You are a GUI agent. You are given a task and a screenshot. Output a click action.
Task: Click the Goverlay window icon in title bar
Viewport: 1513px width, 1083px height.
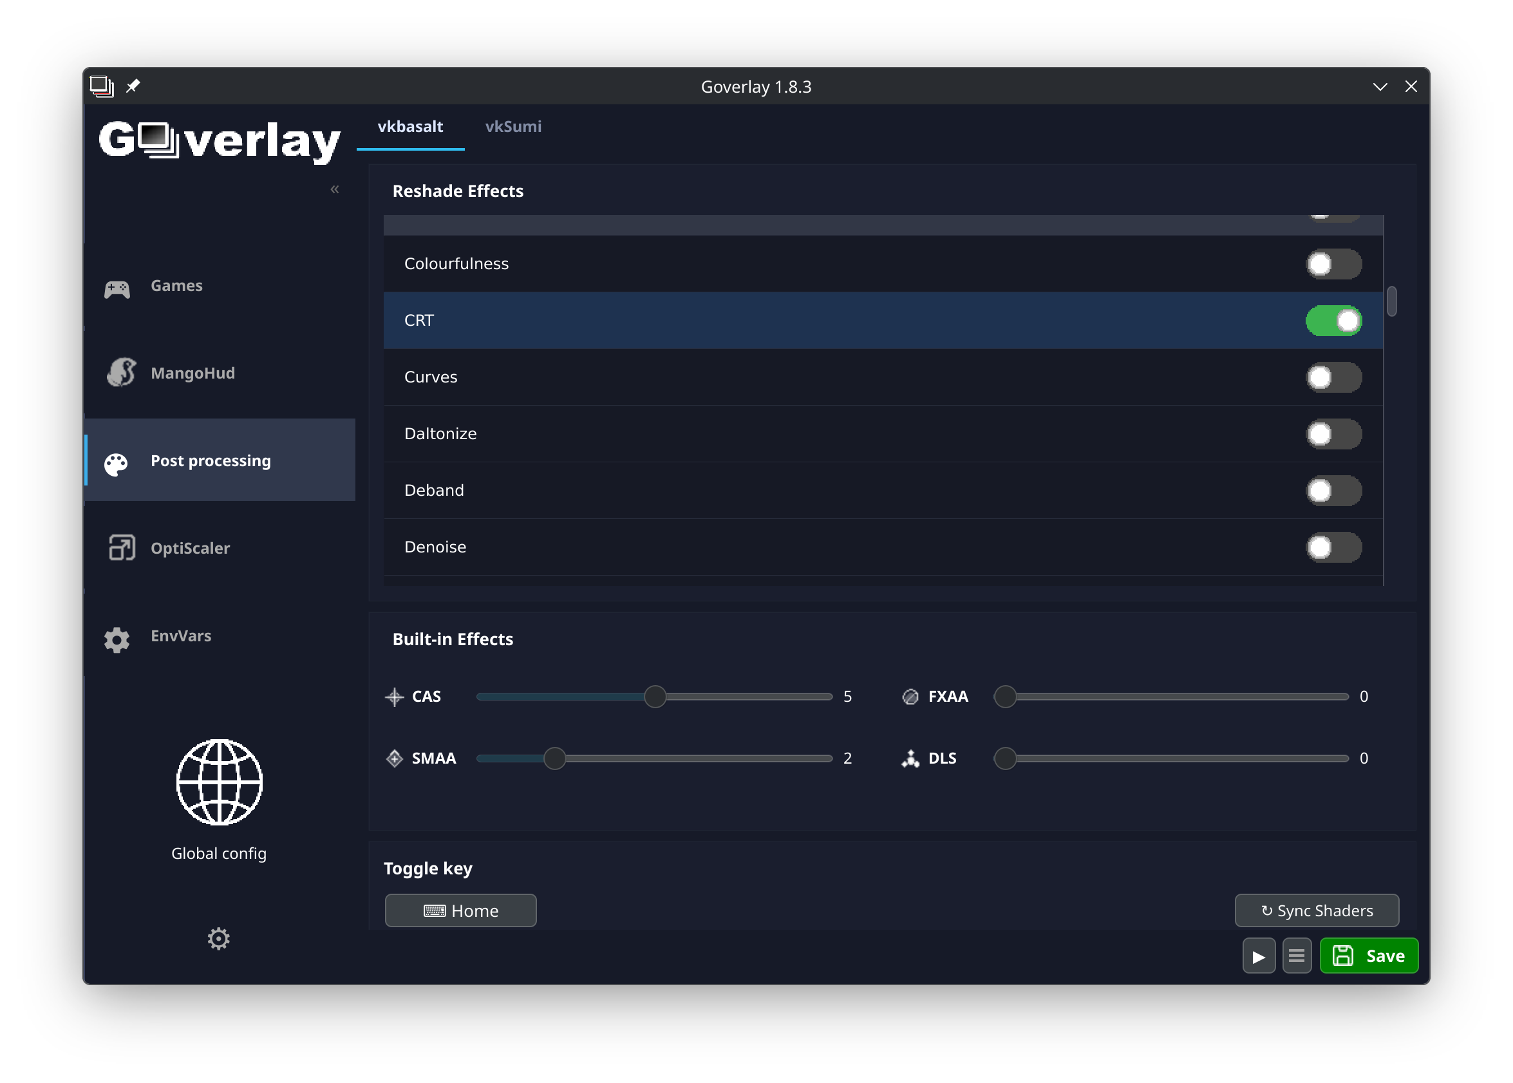tap(101, 86)
